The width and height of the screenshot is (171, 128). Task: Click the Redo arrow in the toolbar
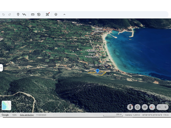tap(10, 14)
